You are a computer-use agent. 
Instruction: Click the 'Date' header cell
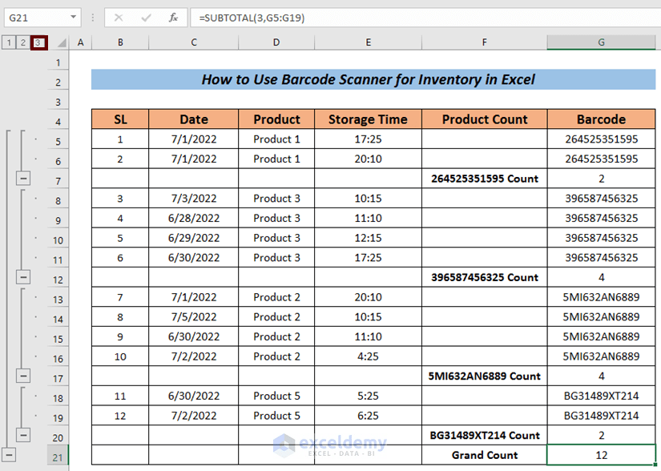coord(194,119)
